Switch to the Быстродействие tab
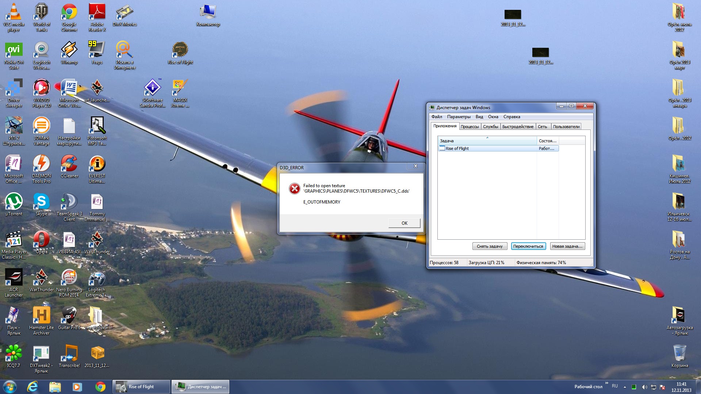The image size is (701, 394). click(517, 127)
